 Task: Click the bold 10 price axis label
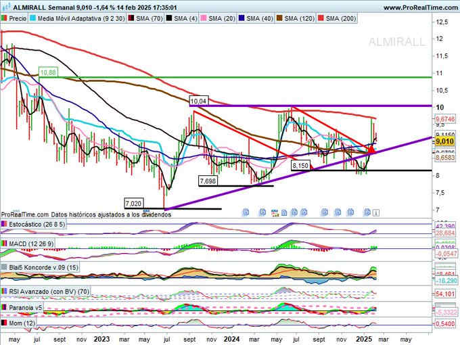(440, 108)
